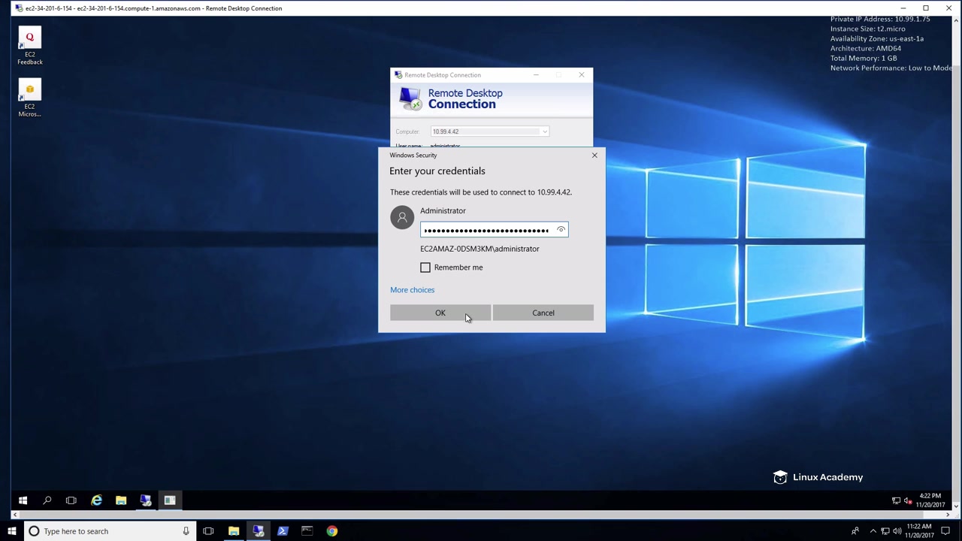The image size is (962, 541).
Task: Open the local Action Center notifications
Action: tap(946, 531)
